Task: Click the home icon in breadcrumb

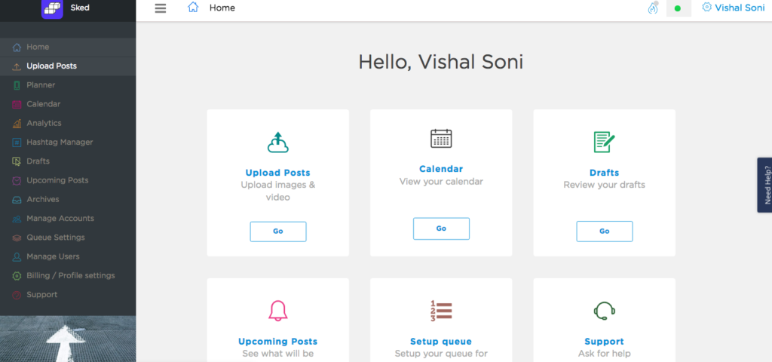Action: pyautogui.click(x=194, y=8)
